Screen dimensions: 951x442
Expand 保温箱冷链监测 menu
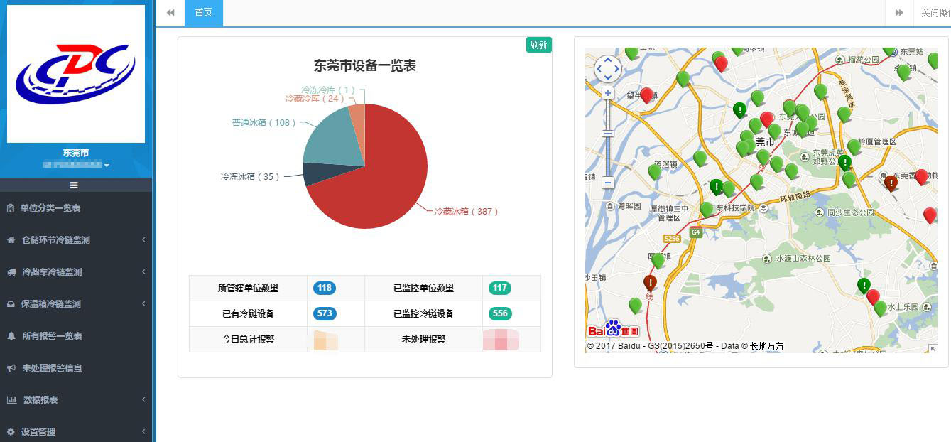[x=76, y=304]
